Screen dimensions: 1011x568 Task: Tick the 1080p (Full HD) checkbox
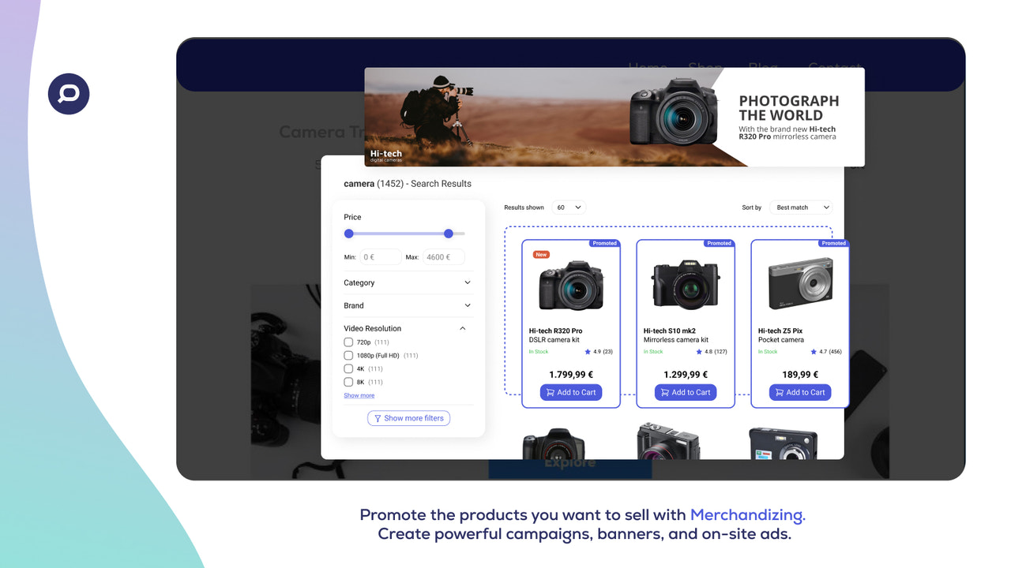(348, 356)
